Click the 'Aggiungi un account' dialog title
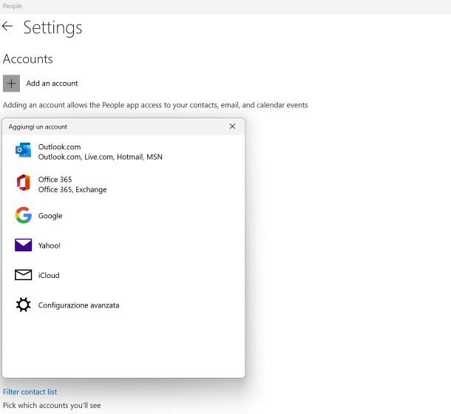Image resolution: width=451 pixels, height=414 pixels. pyautogui.click(x=38, y=126)
